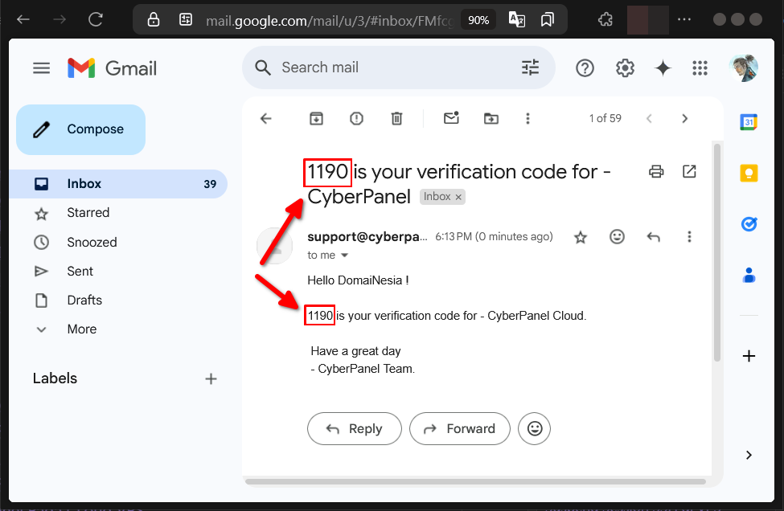Click the search magnifier icon
This screenshot has width=784, height=511.
263,67
